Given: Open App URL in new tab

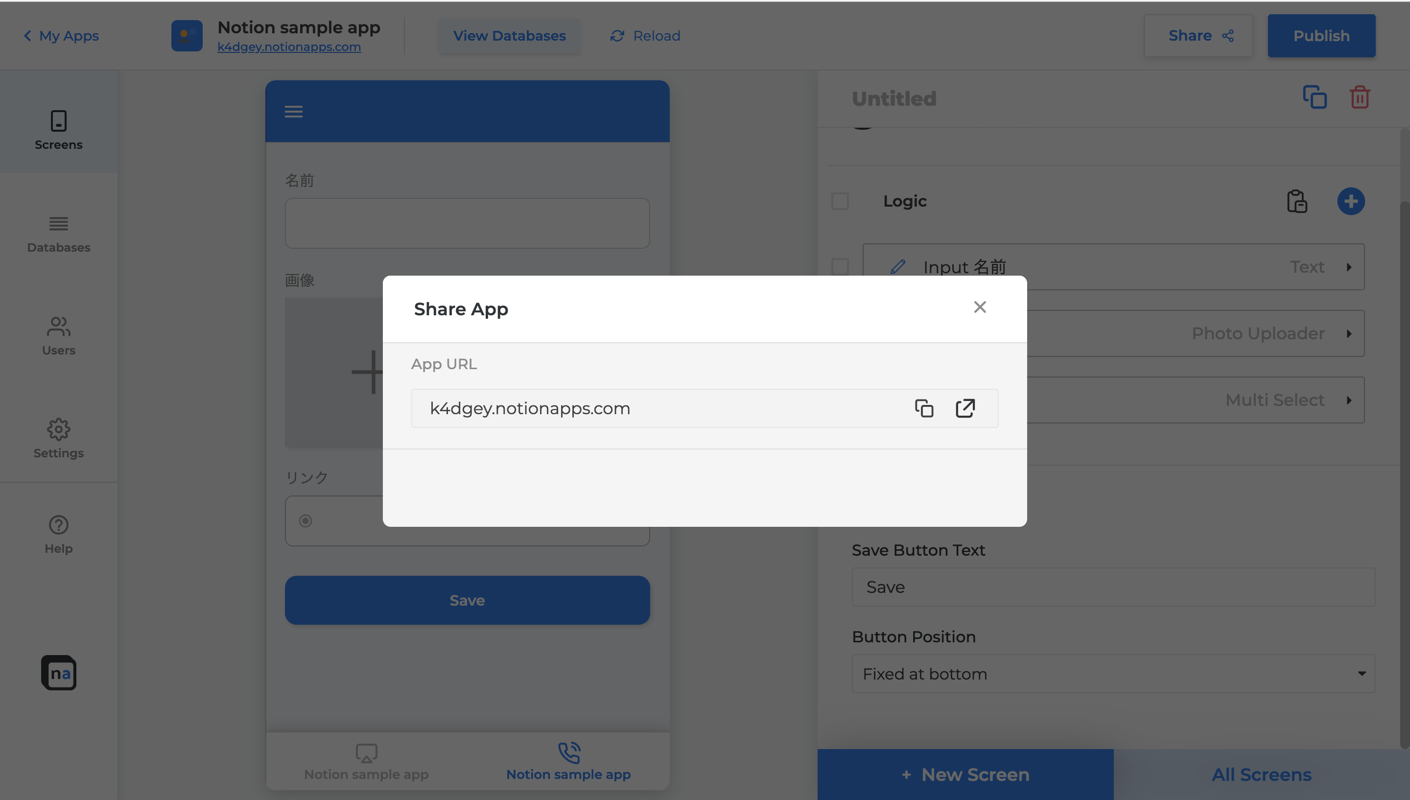Looking at the screenshot, I should (x=965, y=408).
